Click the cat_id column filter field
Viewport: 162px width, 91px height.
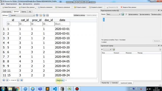pos(25,24)
